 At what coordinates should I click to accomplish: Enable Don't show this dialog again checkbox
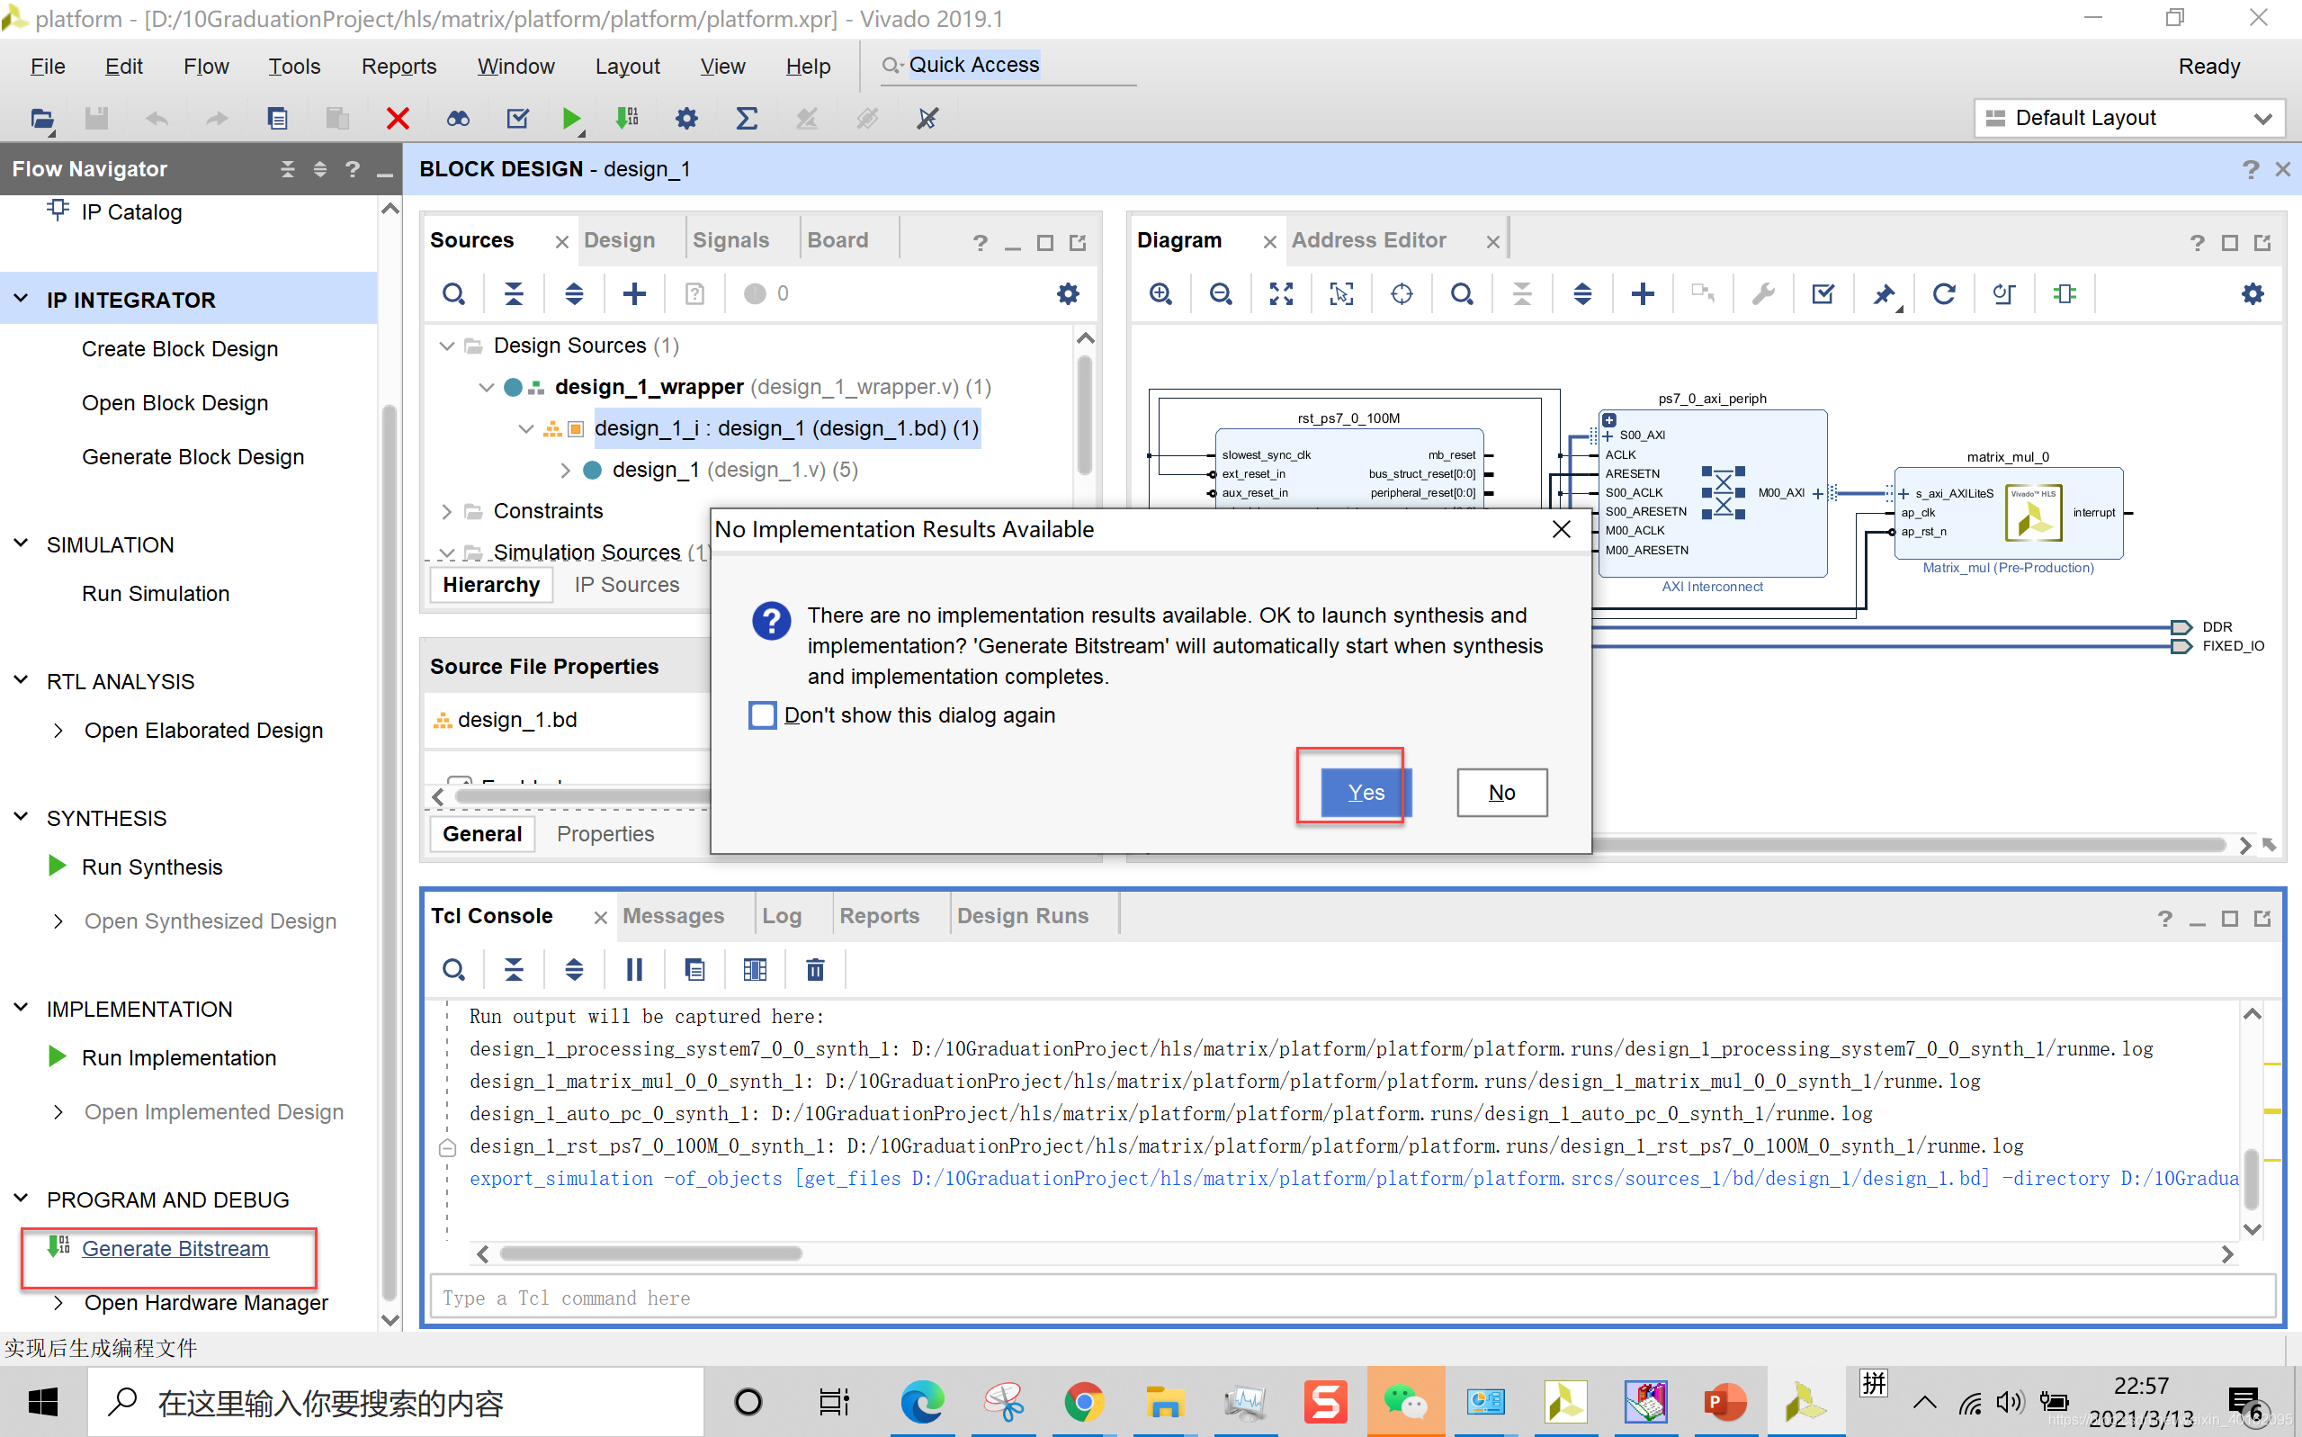pos(762,714)
